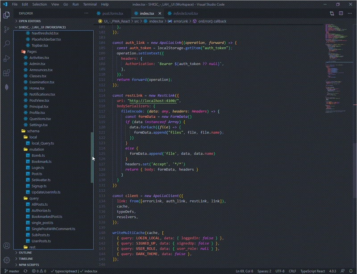The image size is (357, 274).
Task: Expand the NPM Scripts section
Action: [54, 265]
